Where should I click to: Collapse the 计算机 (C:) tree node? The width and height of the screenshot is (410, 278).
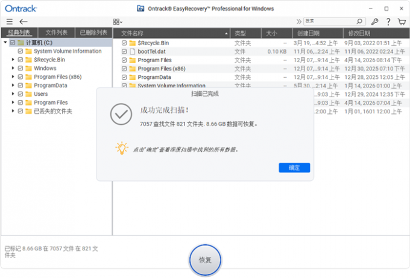5,42
